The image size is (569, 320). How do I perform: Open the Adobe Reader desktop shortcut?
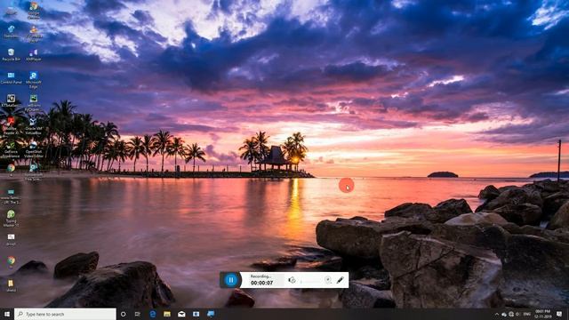coord(11,126)
